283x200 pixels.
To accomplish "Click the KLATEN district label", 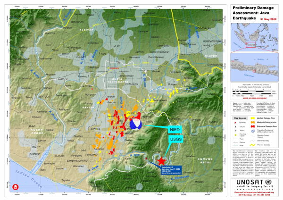I will point(211,56).
